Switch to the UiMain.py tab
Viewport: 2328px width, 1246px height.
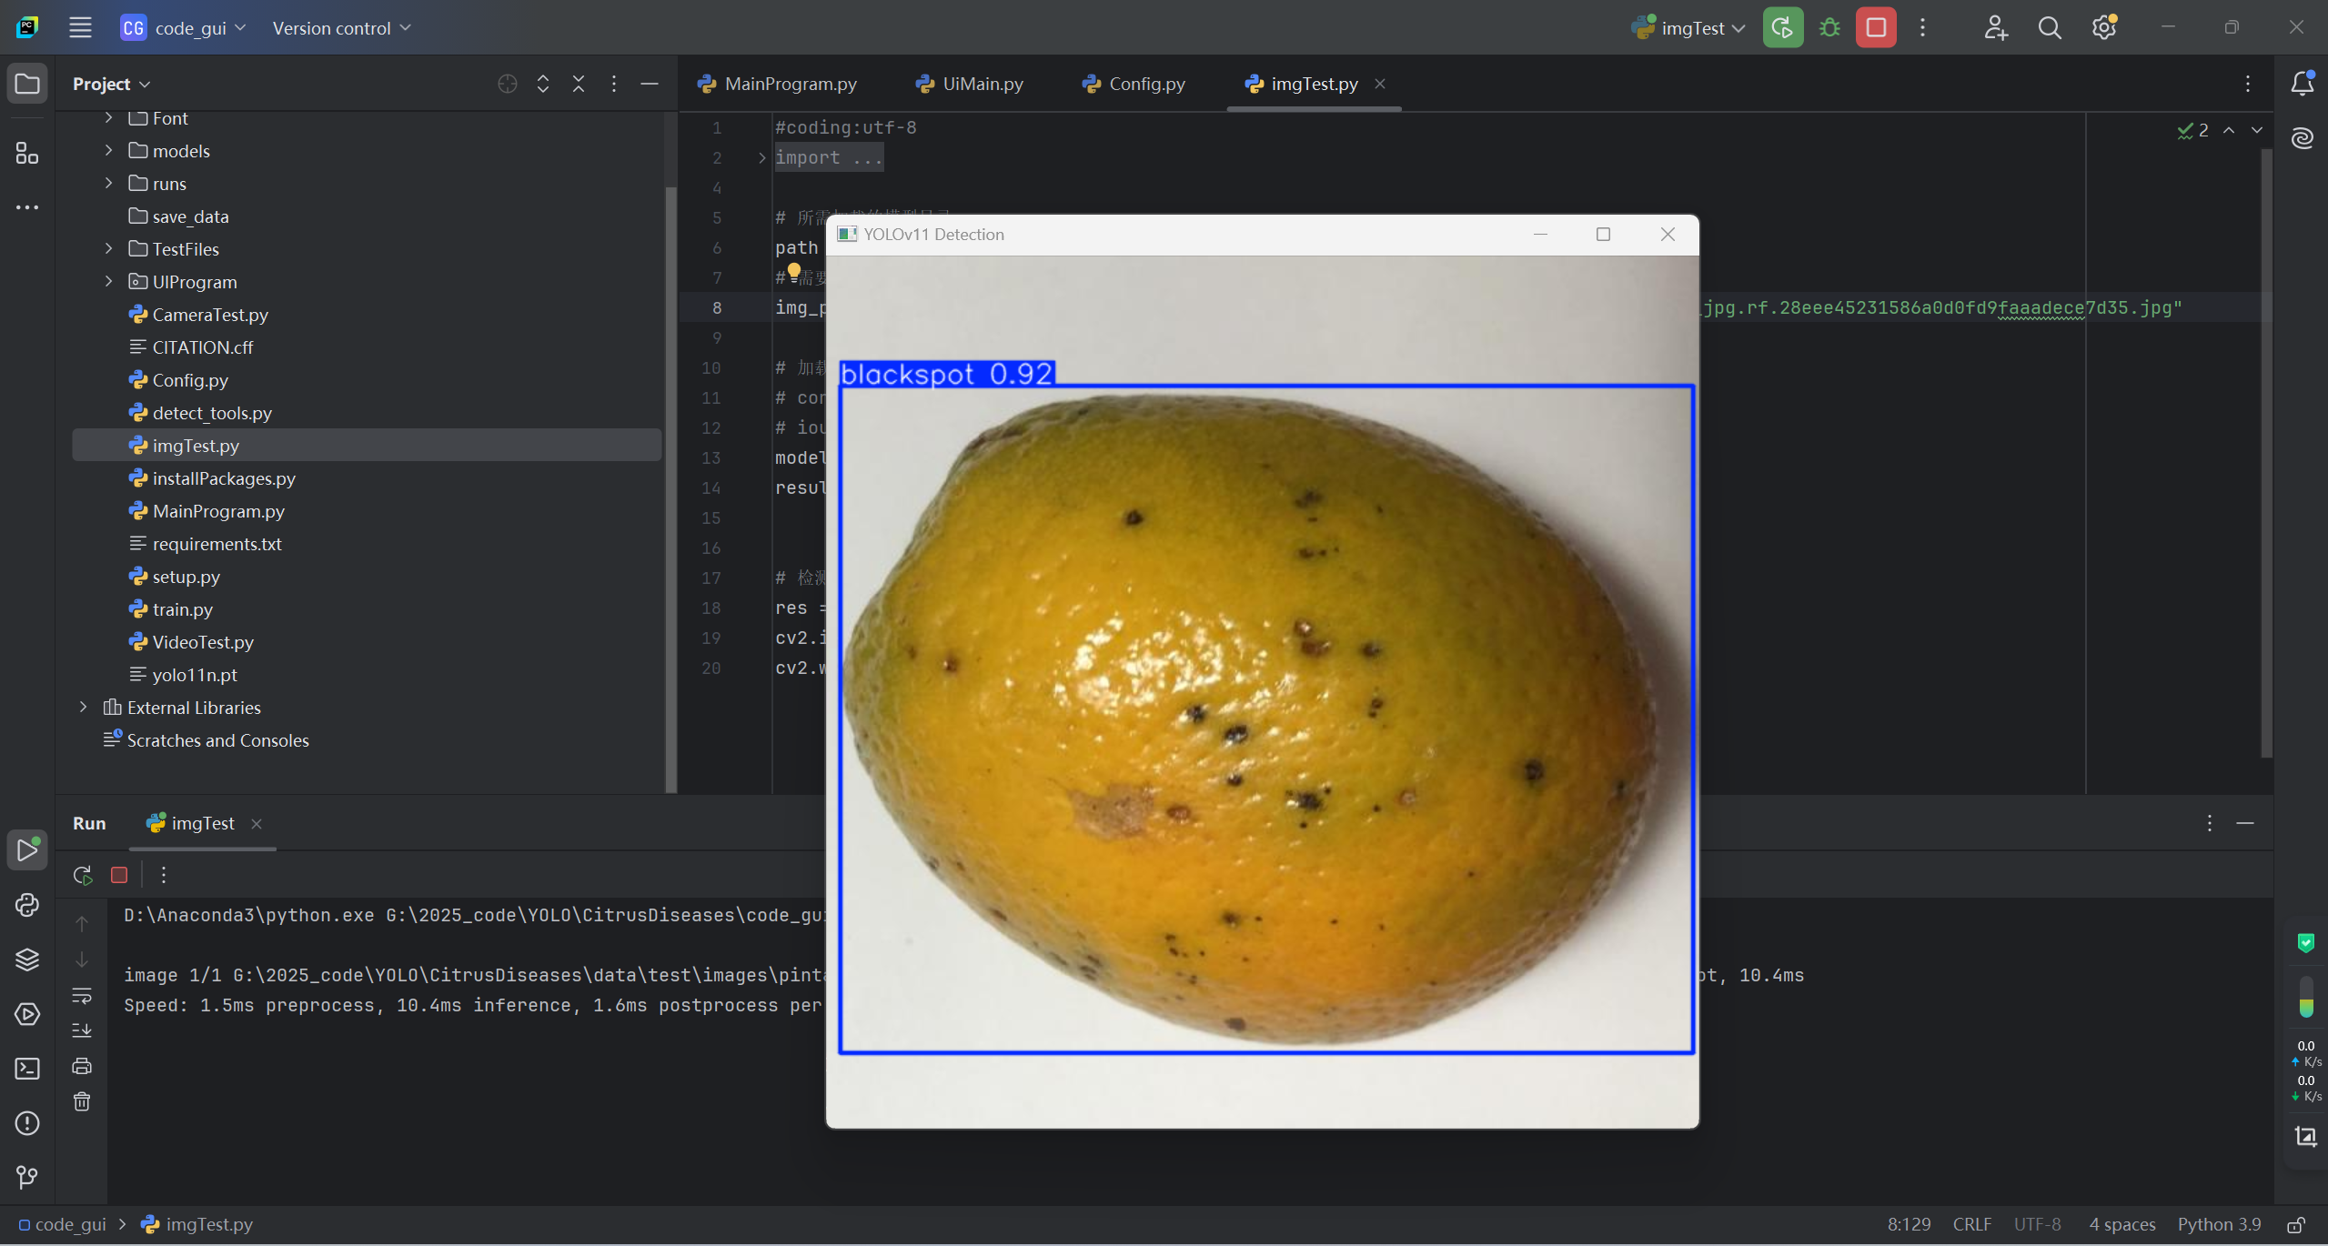[x=970, y=84]
